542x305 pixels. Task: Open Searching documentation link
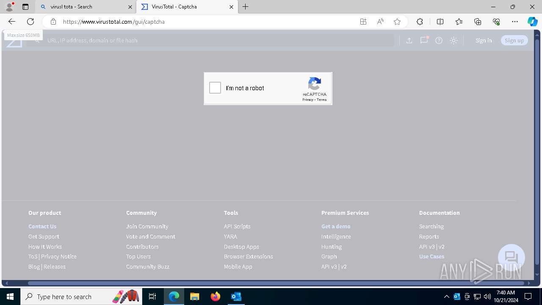431,226
